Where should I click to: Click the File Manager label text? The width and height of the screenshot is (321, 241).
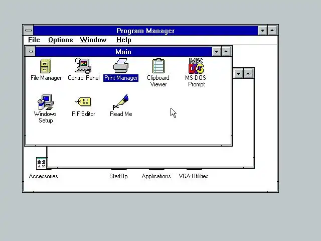pyautogui.click(x=46, y=78)
